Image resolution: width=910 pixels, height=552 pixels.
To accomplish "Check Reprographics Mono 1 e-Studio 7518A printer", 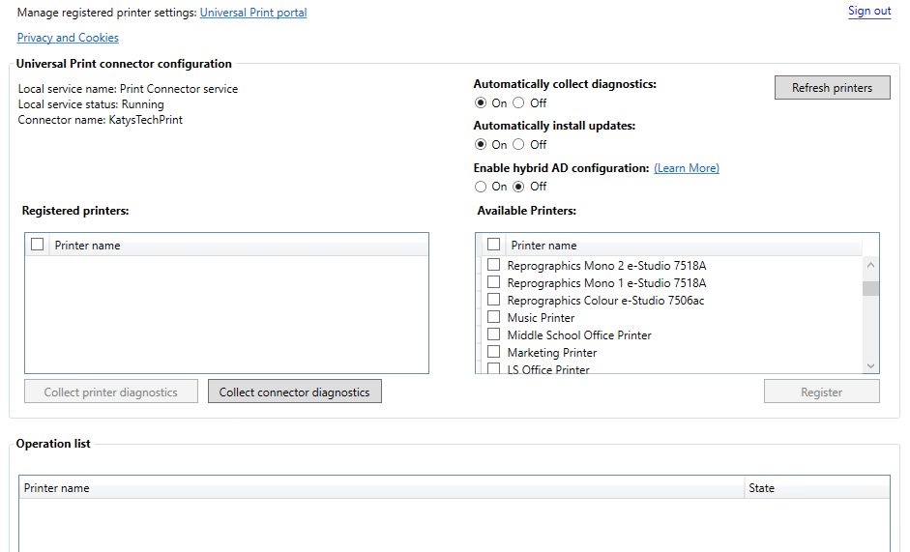I will click(494, 282).
